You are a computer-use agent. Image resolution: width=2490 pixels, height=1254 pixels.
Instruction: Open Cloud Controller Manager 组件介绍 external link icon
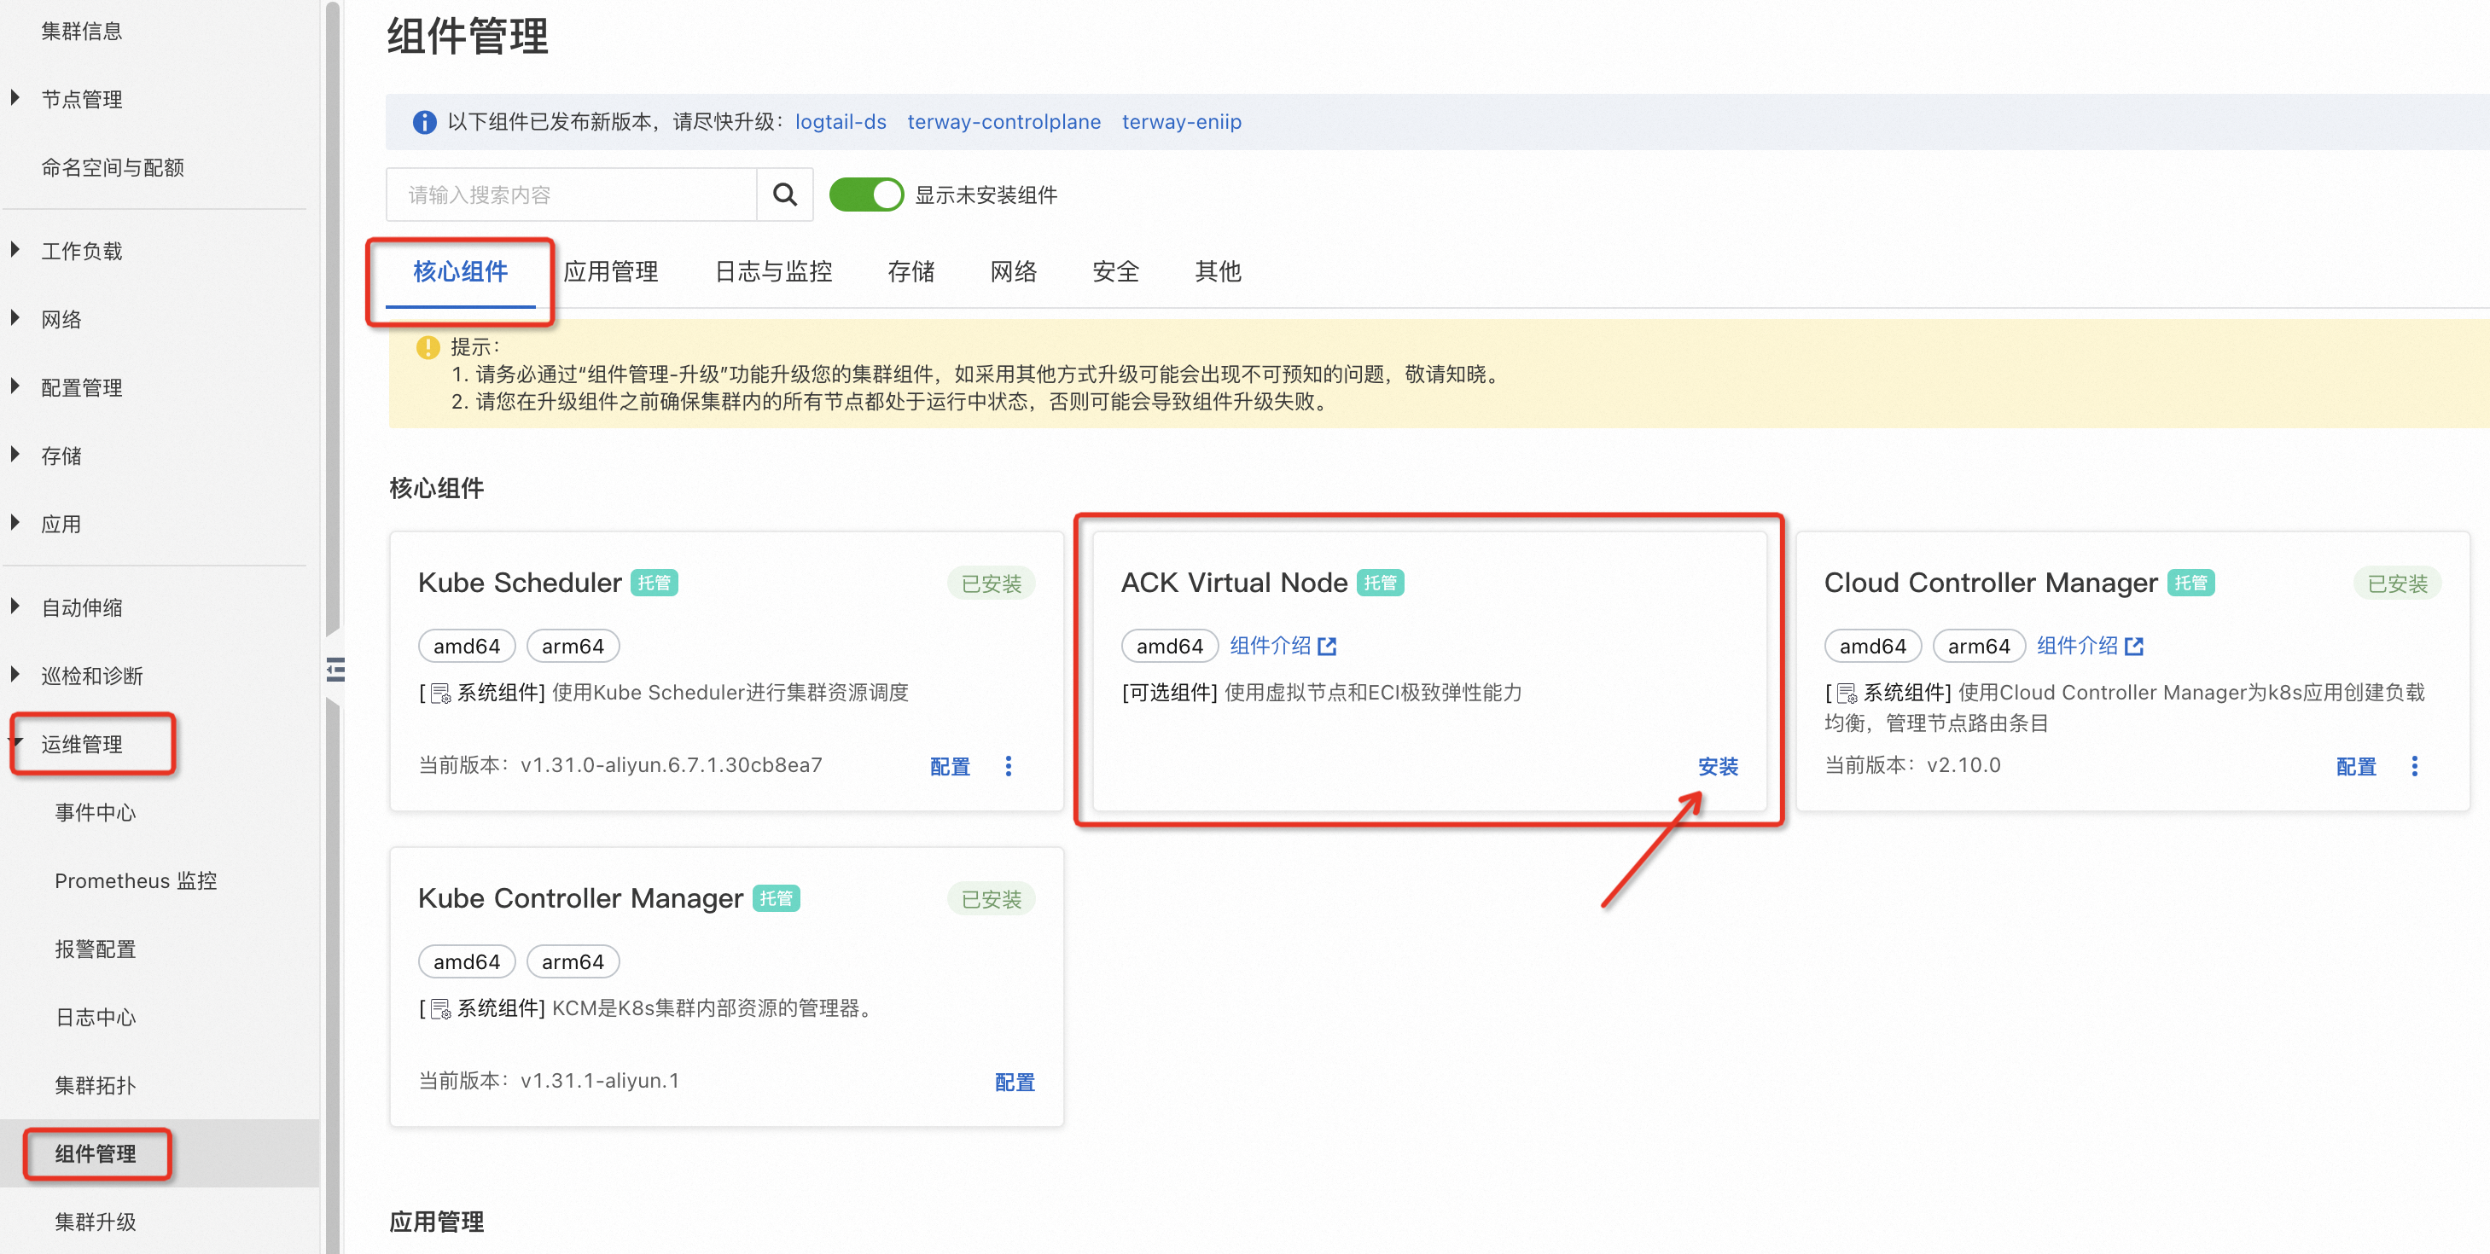2134,647
